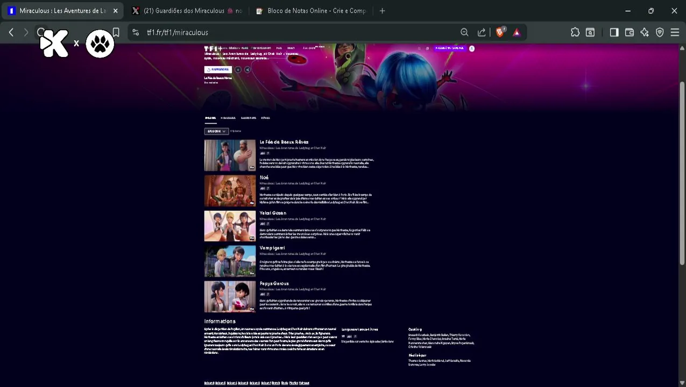Click the add-to-list circle icon beside Reprendre
Screen dimensions: 686x387
(x=238, y=69)
